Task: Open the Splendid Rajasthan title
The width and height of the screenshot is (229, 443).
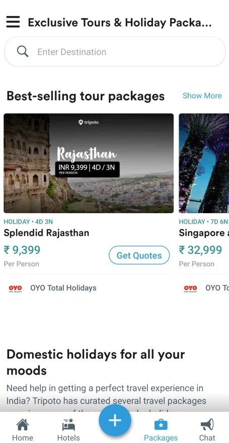Action: tap(46, 233)
